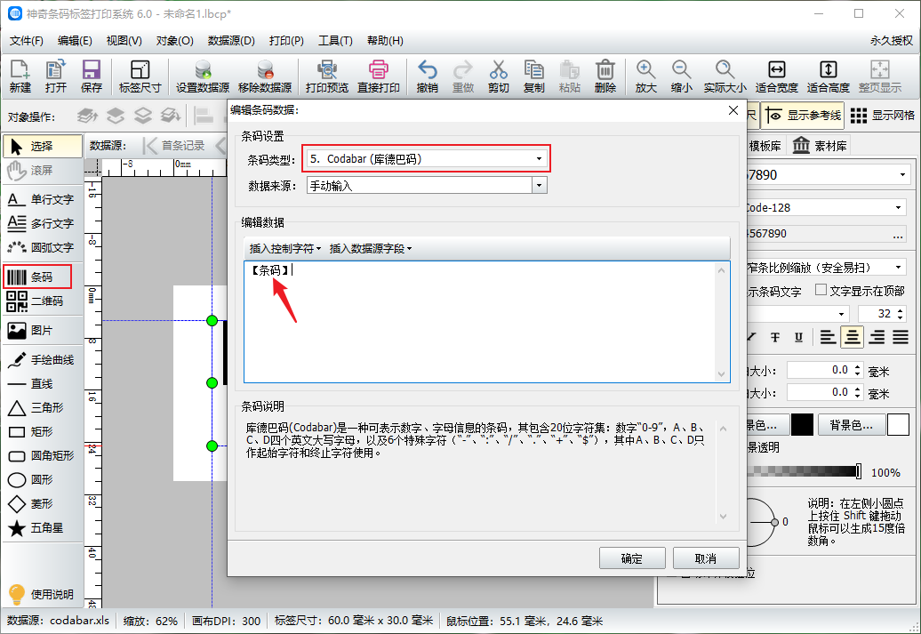Click the 确定 button in dialog

click(x=631, y=558)
